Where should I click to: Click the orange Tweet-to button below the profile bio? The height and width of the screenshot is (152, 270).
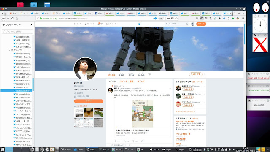click(x=89, y=101)
